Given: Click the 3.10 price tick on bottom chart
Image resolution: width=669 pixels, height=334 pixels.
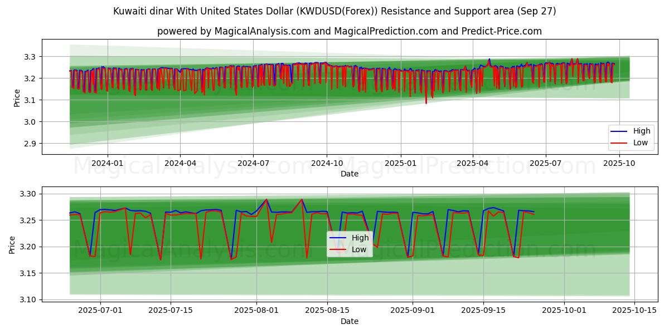Looking at the screenshot, I should [x=27, y=299].
